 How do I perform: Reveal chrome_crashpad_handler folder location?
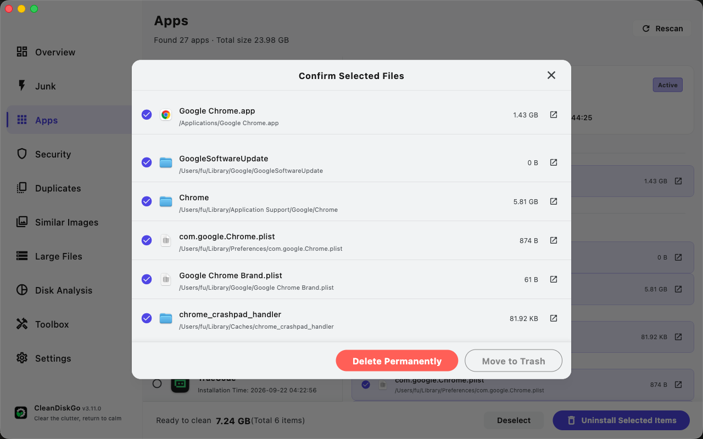(554, 318)
